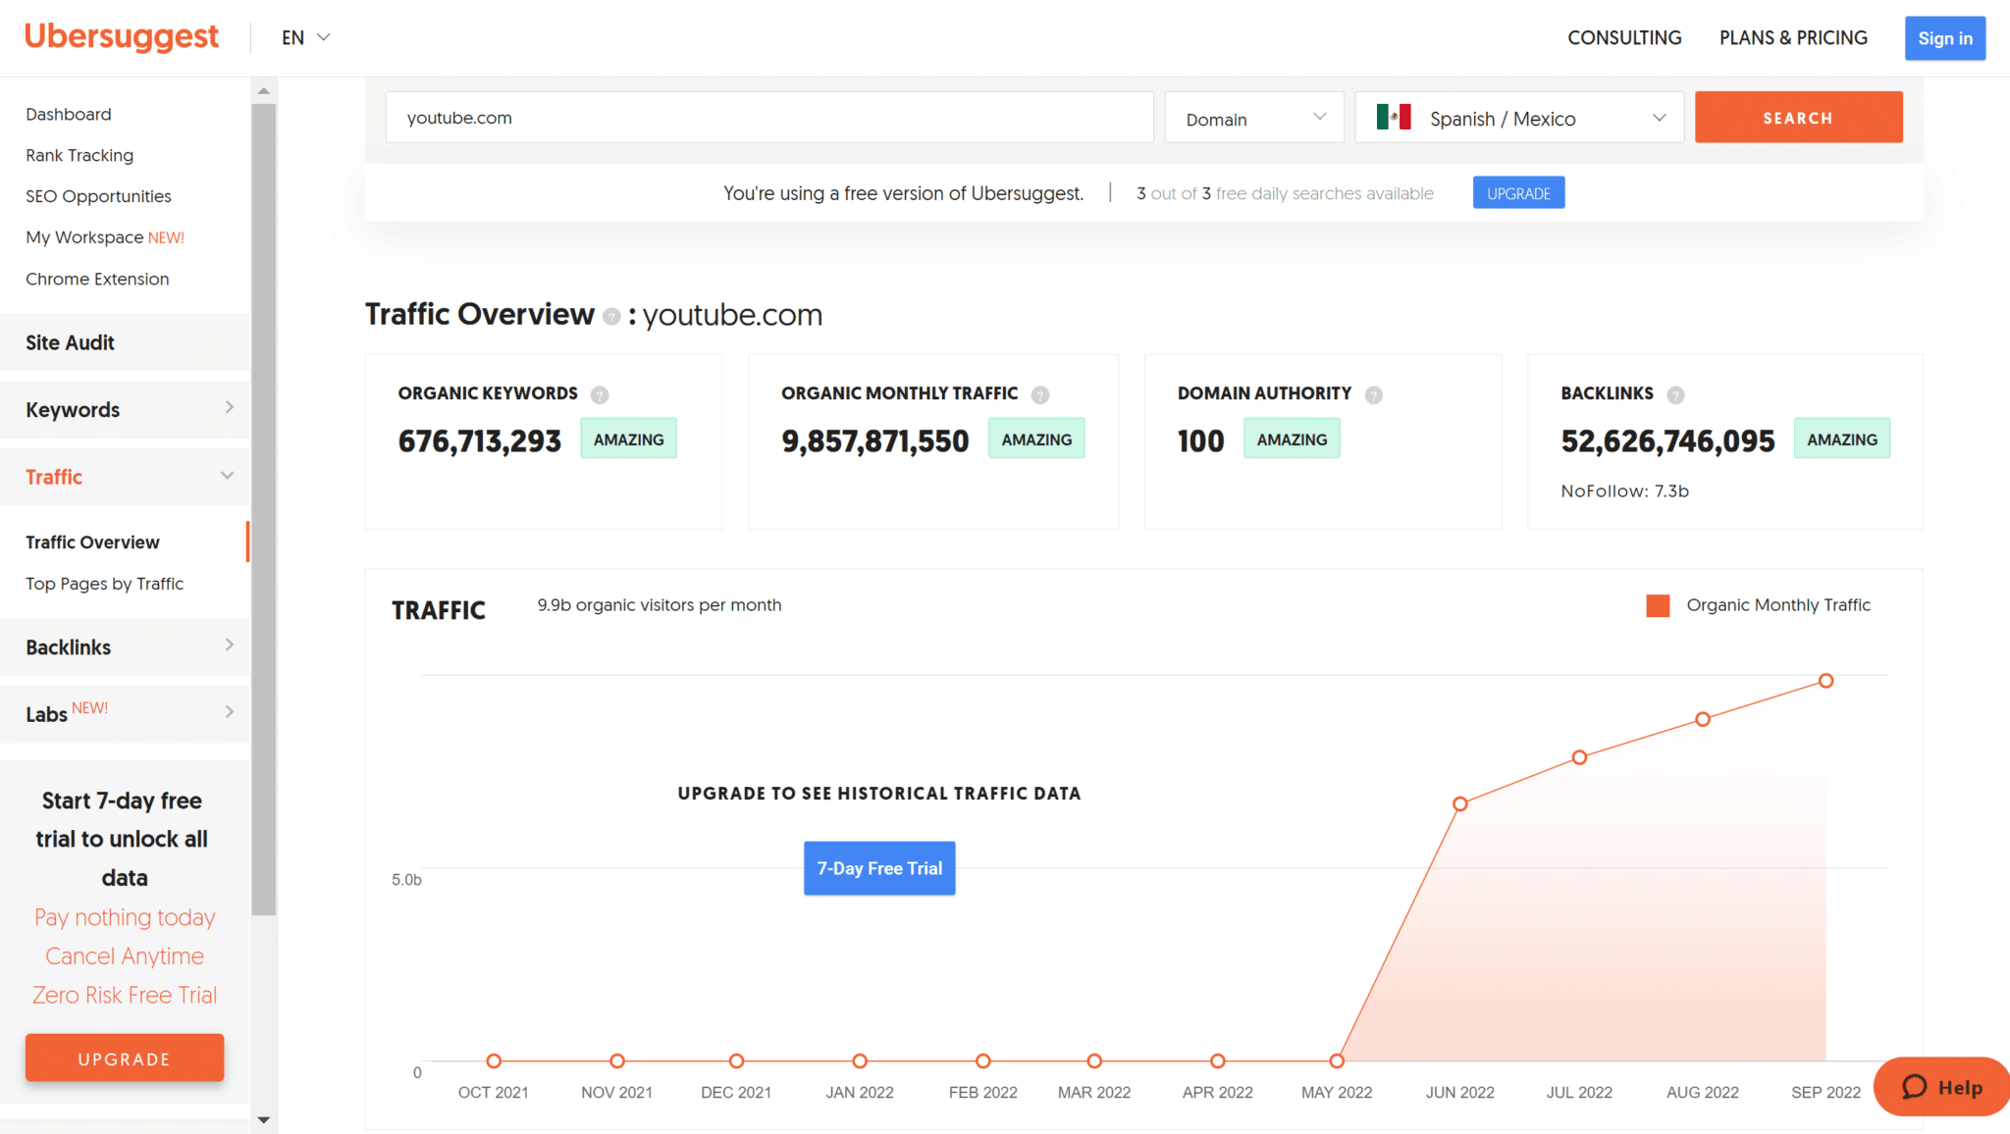Open the Spanish / Mexico language dropdown
2010x1134 pixels.
[1519, 118]
